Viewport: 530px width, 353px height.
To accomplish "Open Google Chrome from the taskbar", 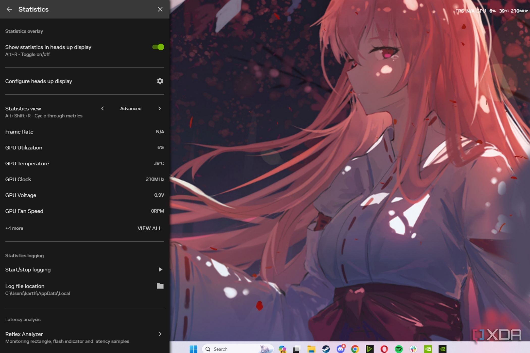I will point(355,349).
